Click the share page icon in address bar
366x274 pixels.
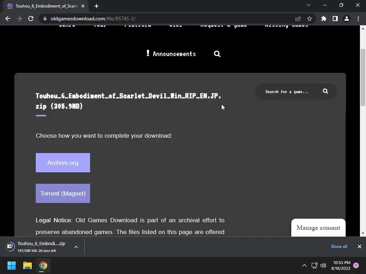298,19
